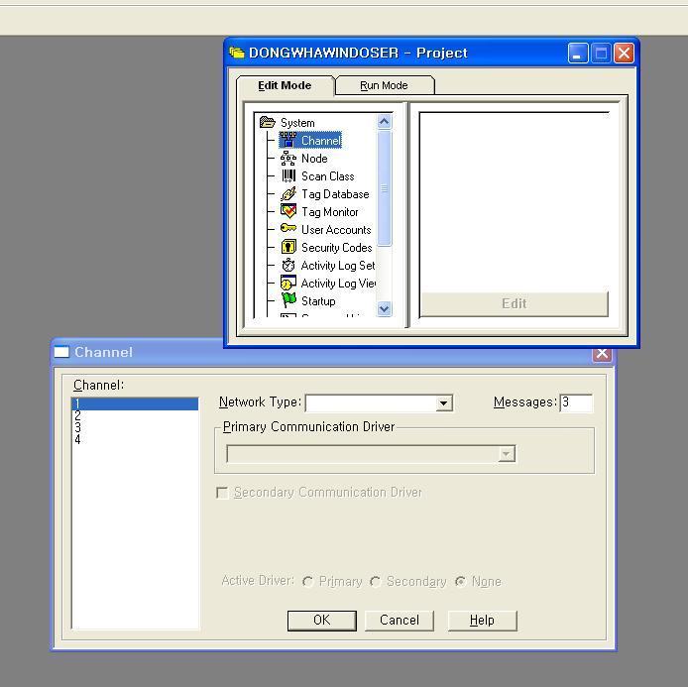Click Cancel in the Channel dialog
The width and height of the screenshot is (688, 687).
coord(400,621)
